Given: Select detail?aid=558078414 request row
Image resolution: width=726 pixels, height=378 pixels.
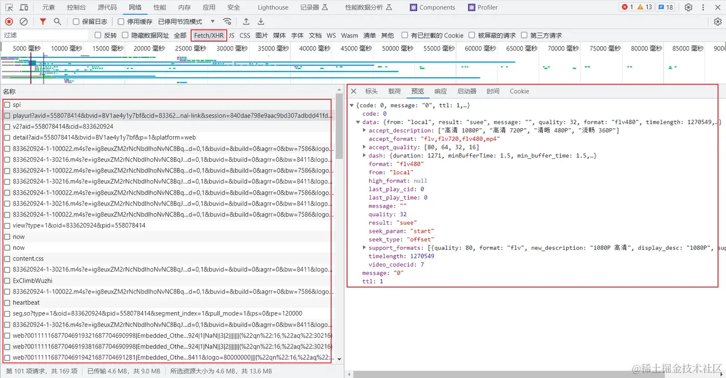Looking at the screenshot, I should click(168, 138).
